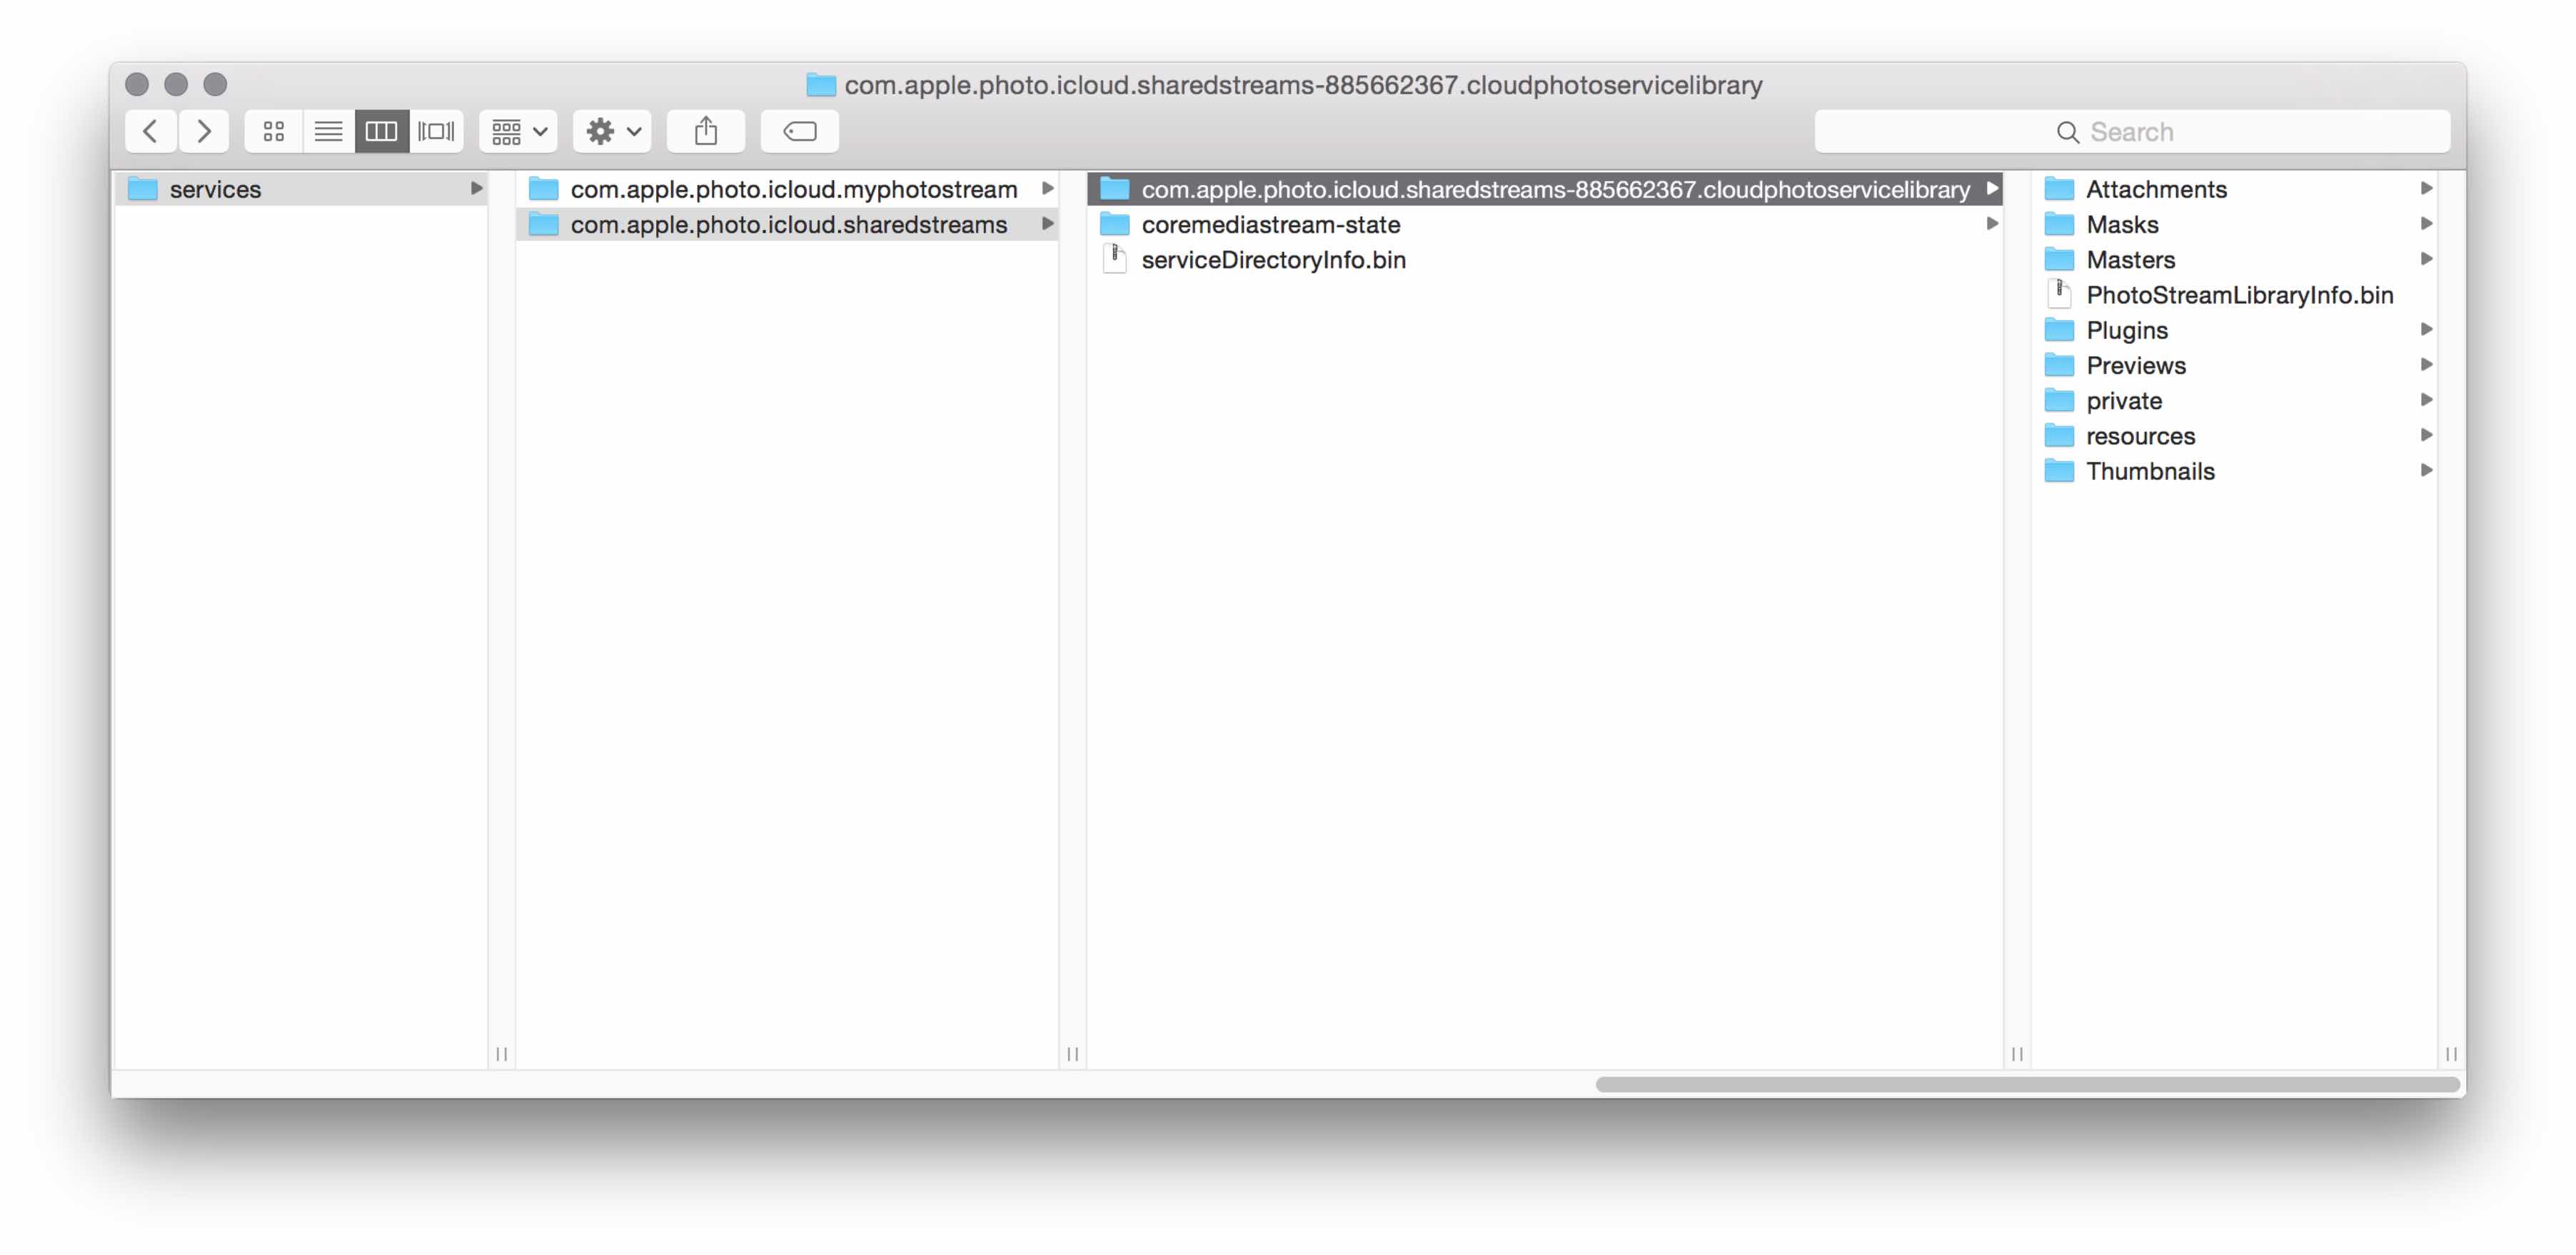The image size is (2576, 1255).
Task: Open com.apple.photo.icloud.myphotostream folder
Action: pyautogui.click(x=793, y=189)
